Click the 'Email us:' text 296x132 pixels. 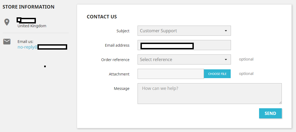click(x=25, y=42)
